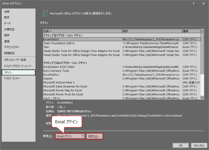This screenshot has height=150, width=209.
Task: Close the Excel のオプション dialog
Action: [203, 4]
